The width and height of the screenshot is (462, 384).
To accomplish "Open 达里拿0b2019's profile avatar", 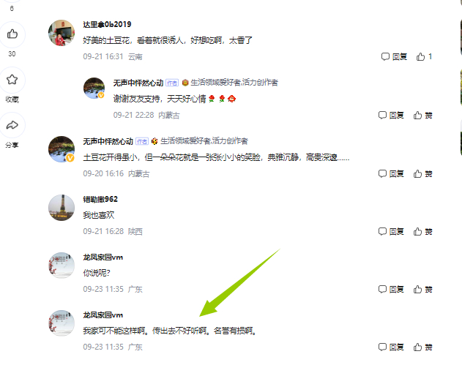I will (x=62, y=33).
